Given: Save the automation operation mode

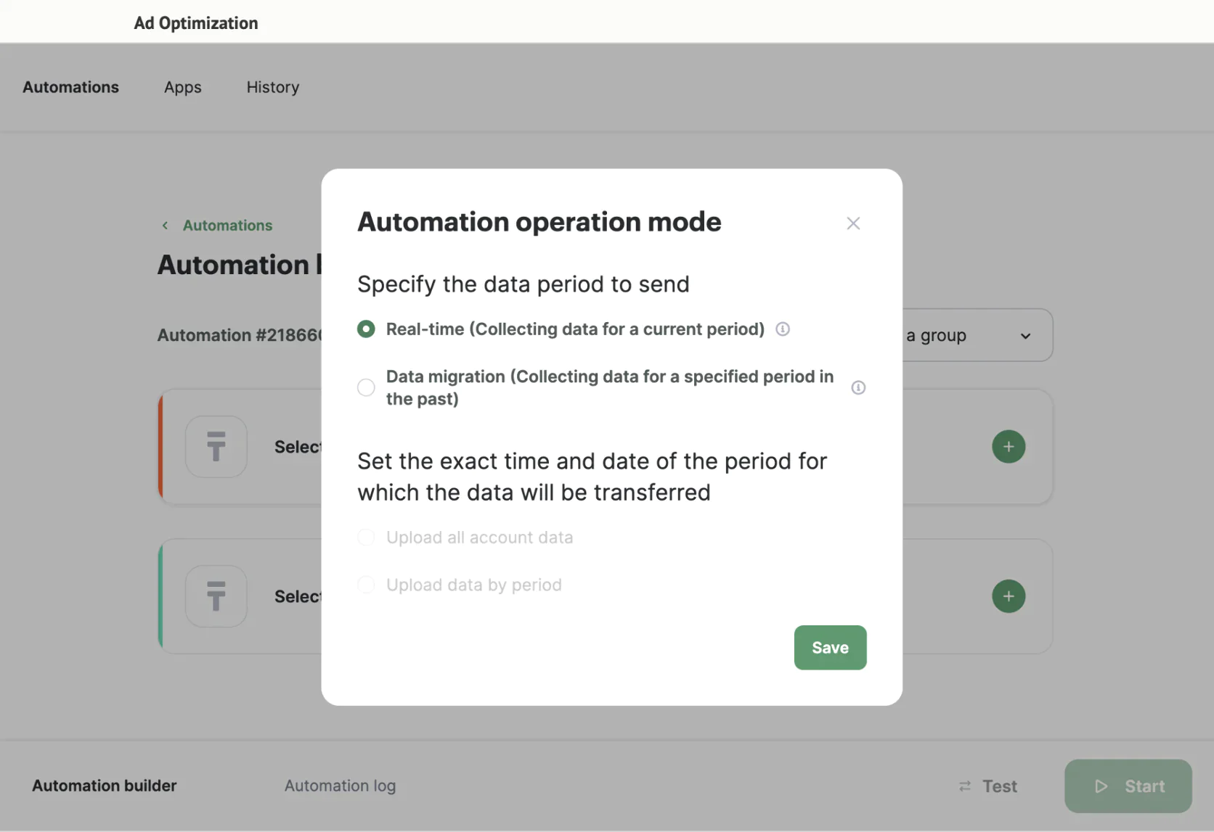Looking at the screenshot, I should [x=830, y=648].
